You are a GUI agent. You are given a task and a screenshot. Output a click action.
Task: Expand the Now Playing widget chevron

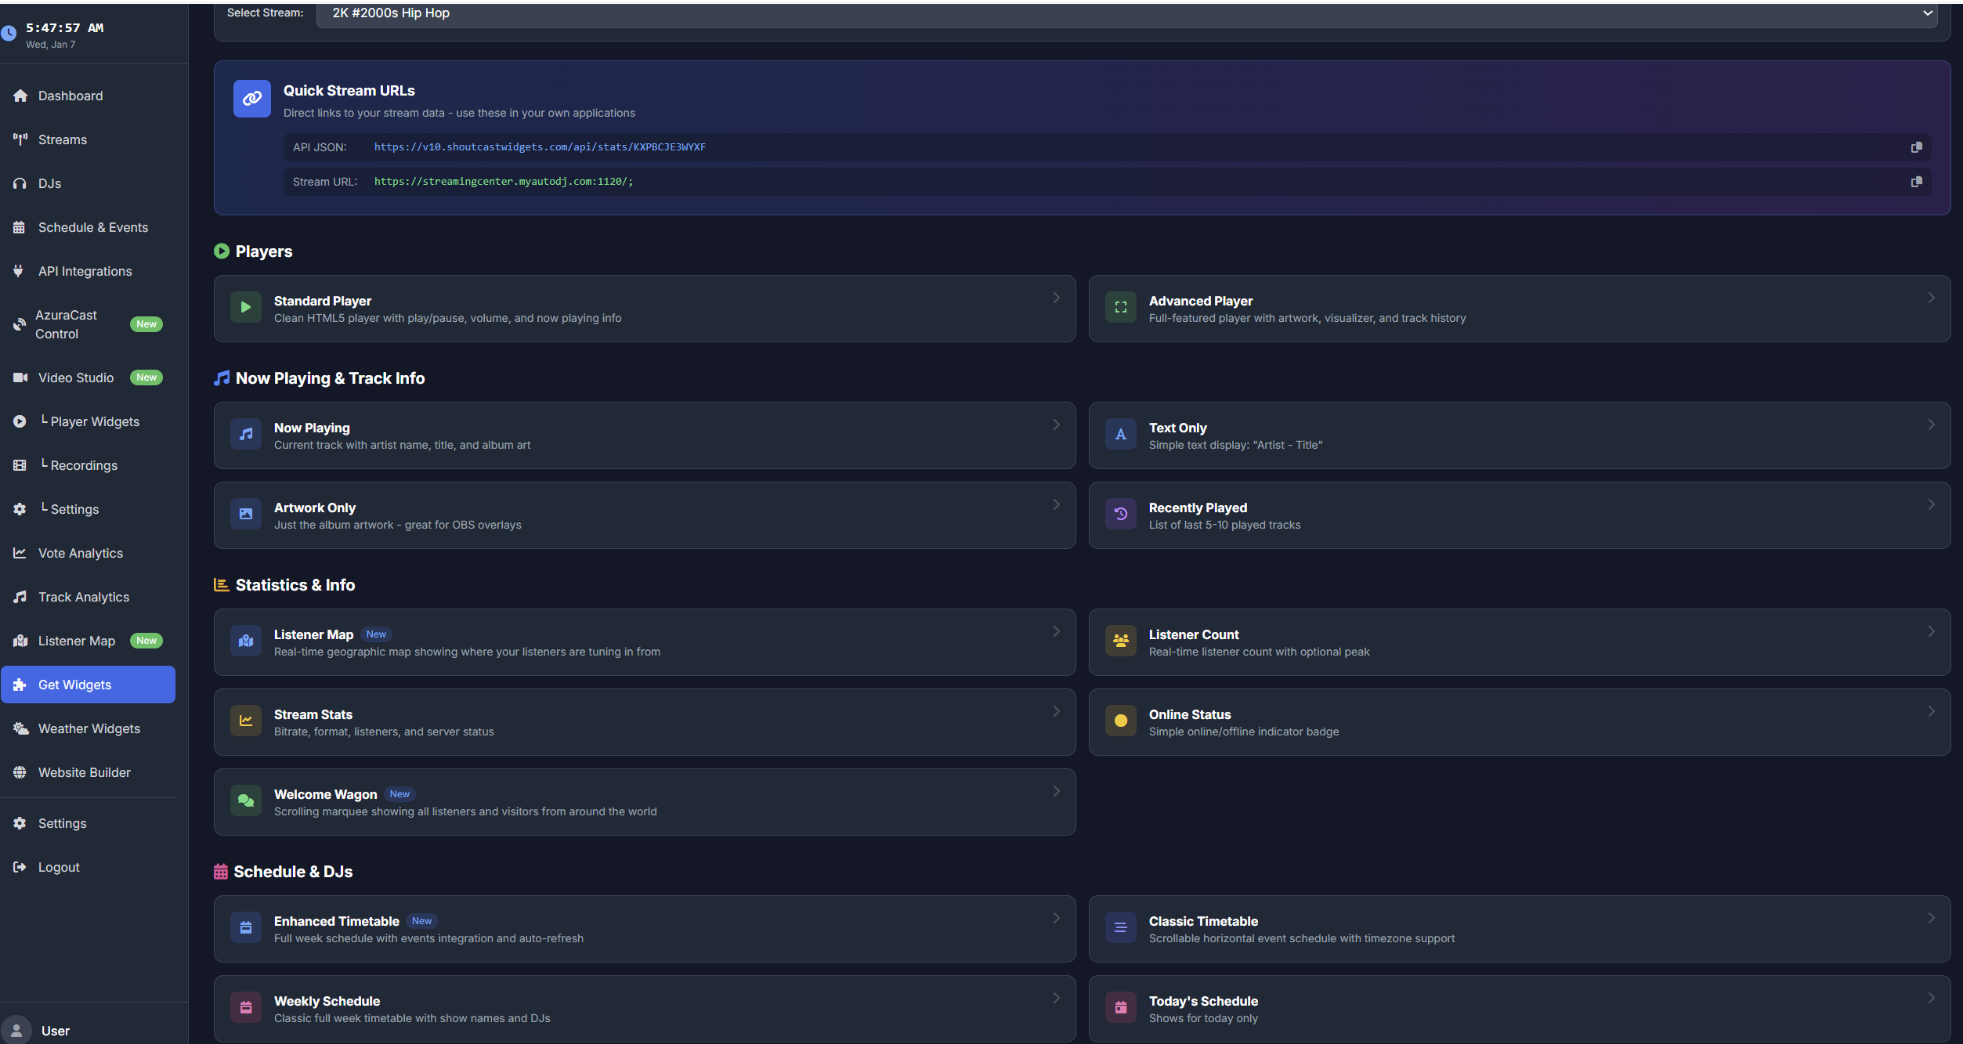pyautogui.click(x=1056, y=425)
